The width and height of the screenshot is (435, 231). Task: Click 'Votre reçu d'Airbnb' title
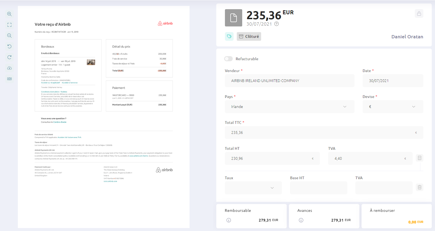pyautogui.click(x=53, y=24)
